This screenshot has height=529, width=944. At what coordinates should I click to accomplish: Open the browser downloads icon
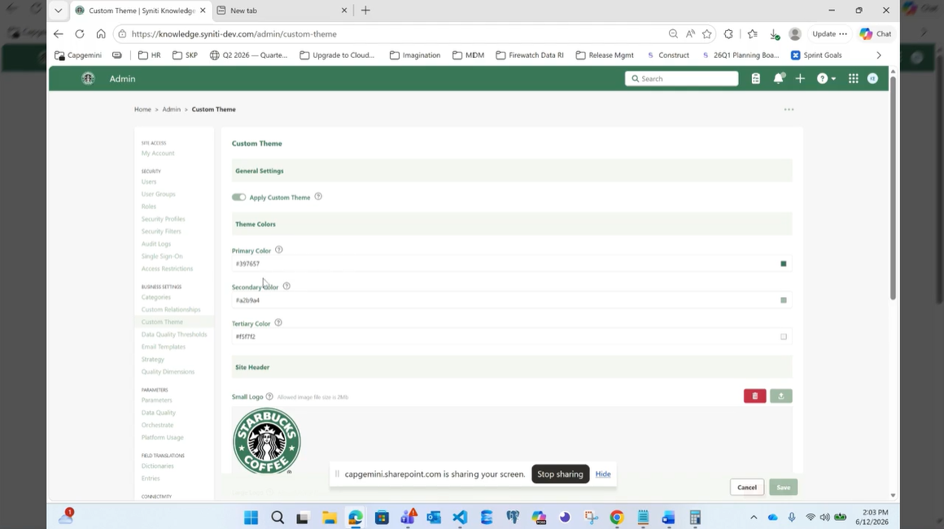775,34
